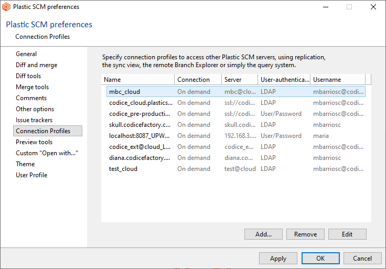Sort by the Connection column header
The width and height of the screenshot is (386, 269).
pyautogui.click(x=198, y=80)
